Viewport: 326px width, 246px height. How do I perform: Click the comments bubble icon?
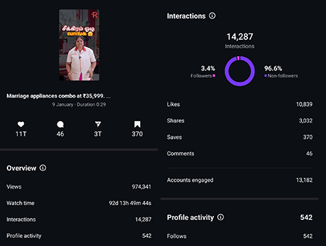click(60, 124)
